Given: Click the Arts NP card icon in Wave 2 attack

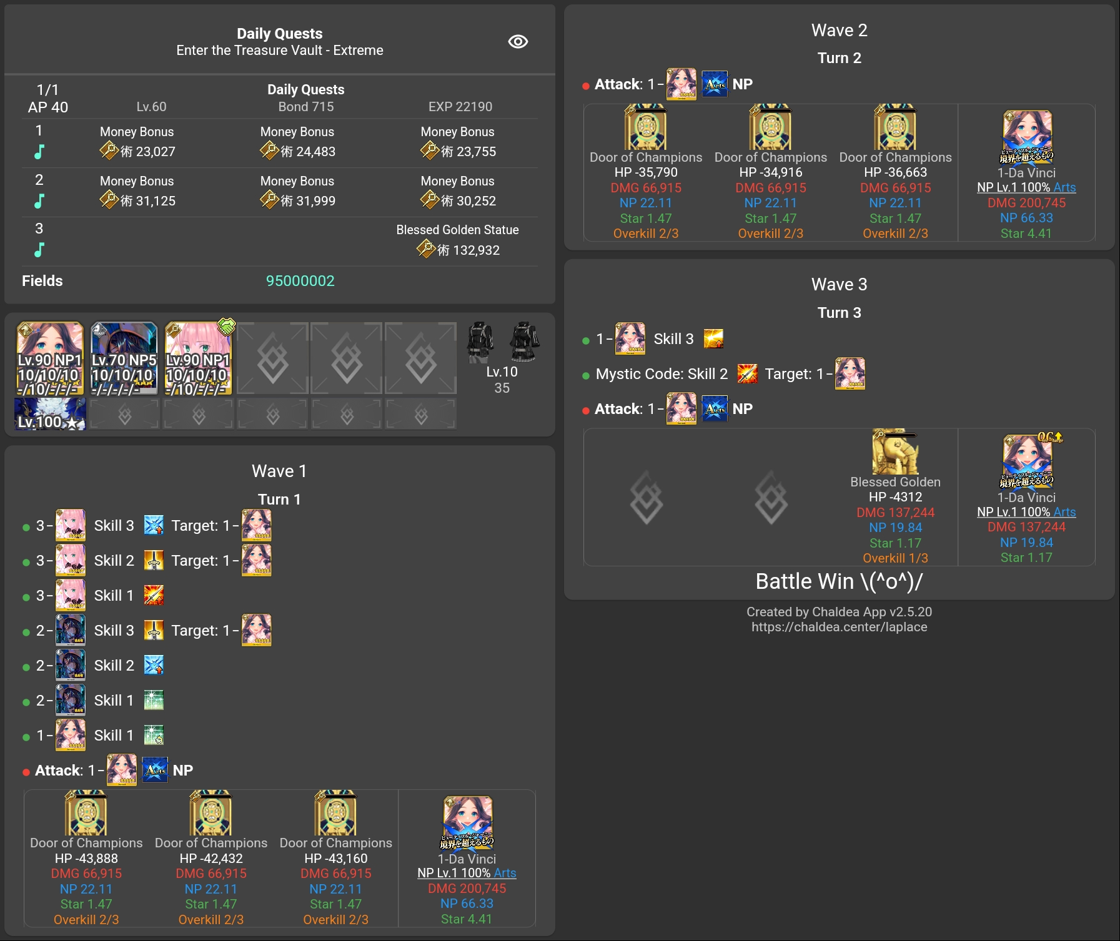Looking at the screenshot, I should 715,84.
